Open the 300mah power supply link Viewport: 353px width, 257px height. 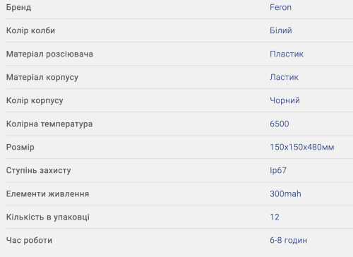285,194
